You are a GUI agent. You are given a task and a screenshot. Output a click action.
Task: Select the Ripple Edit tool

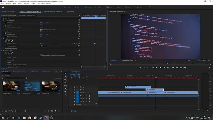[65, 79]
